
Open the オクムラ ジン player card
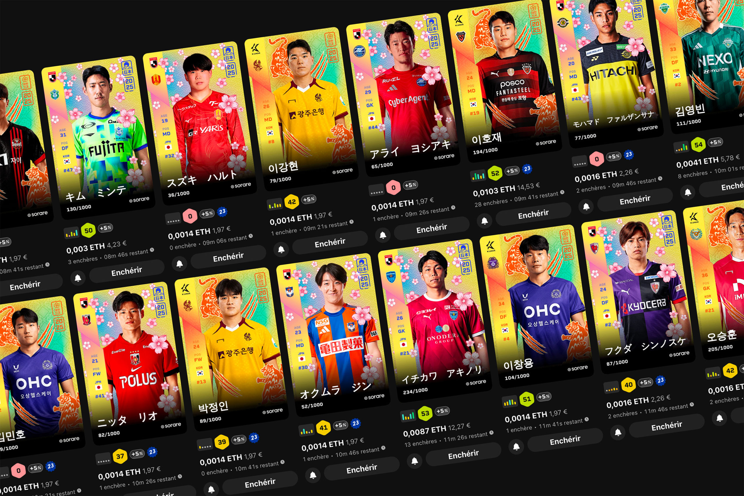coord(333,335)
